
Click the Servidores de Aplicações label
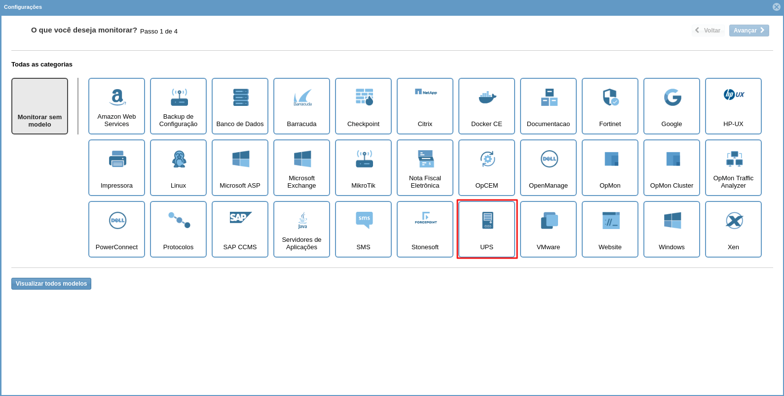point(301,243)
